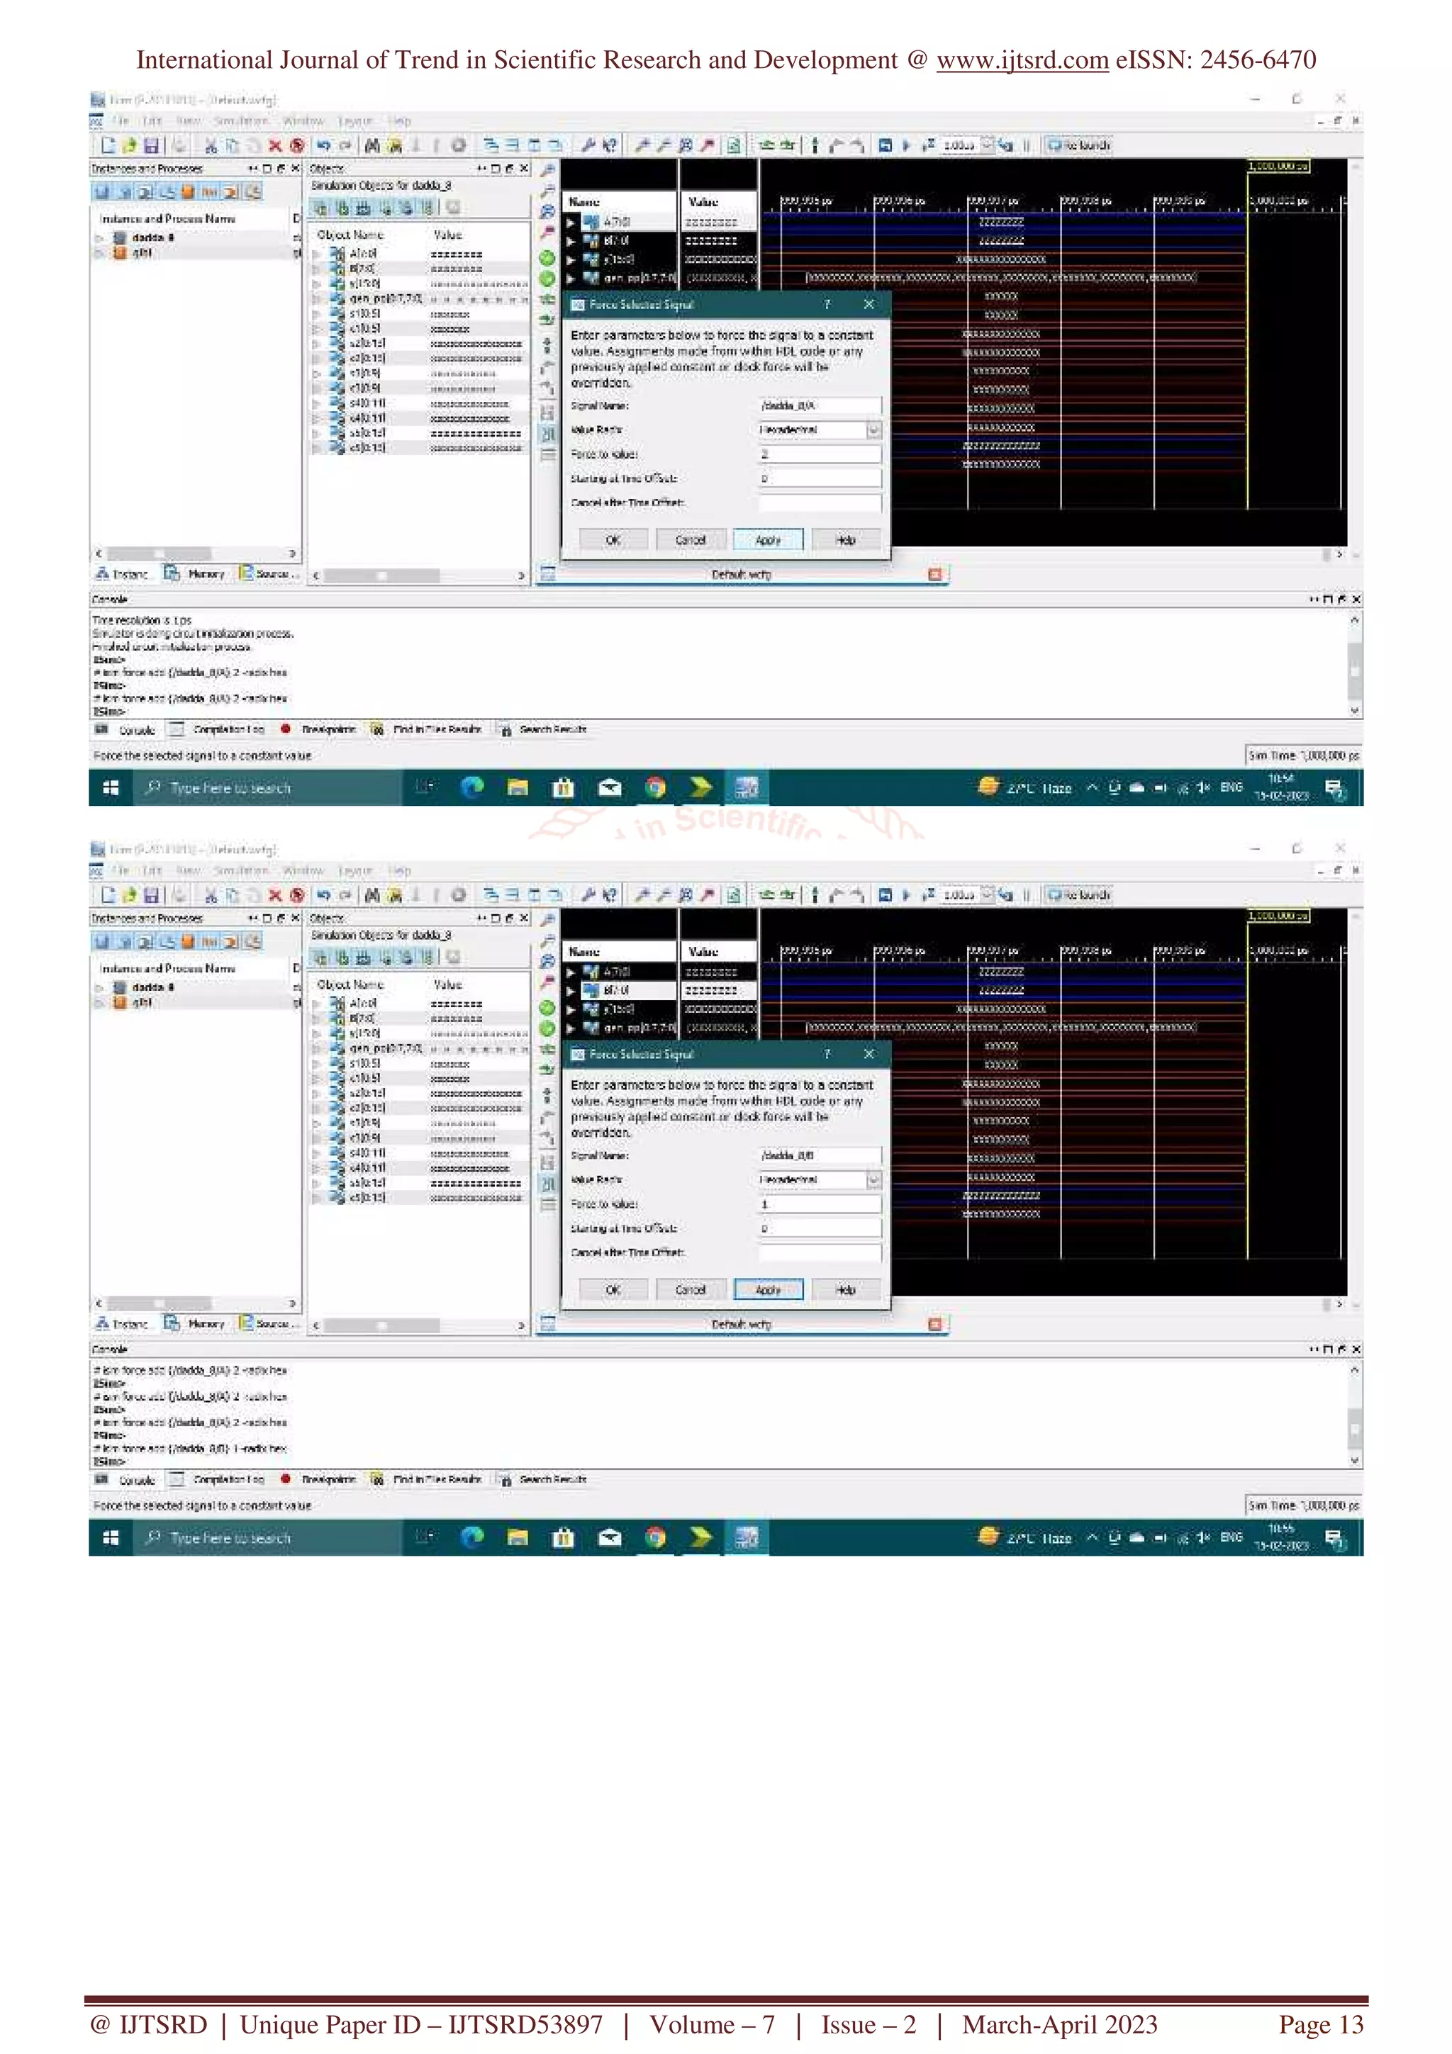Open Chrome from the upper screenshot's Windows taskbar

pyautogui.click(x=656, y=788)
